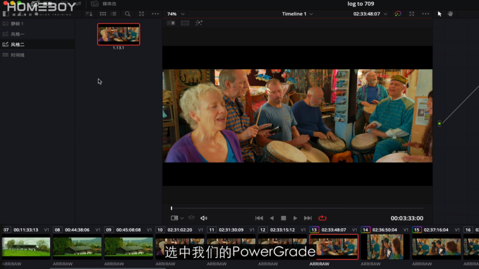Stop playback in the viewer
Screen dimensions: 479x269
point(283,218)
